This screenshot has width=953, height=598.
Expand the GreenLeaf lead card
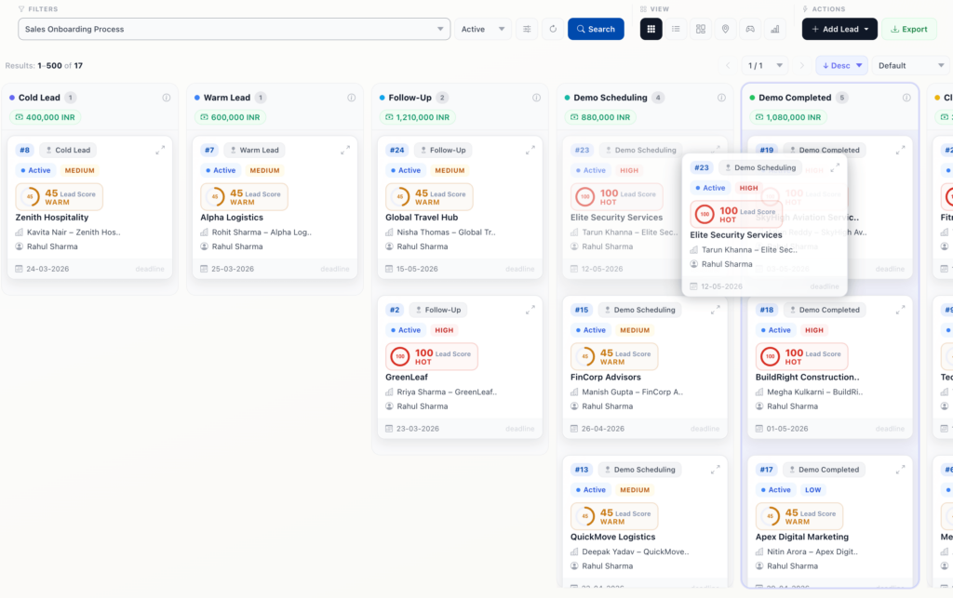coord(530,310)
